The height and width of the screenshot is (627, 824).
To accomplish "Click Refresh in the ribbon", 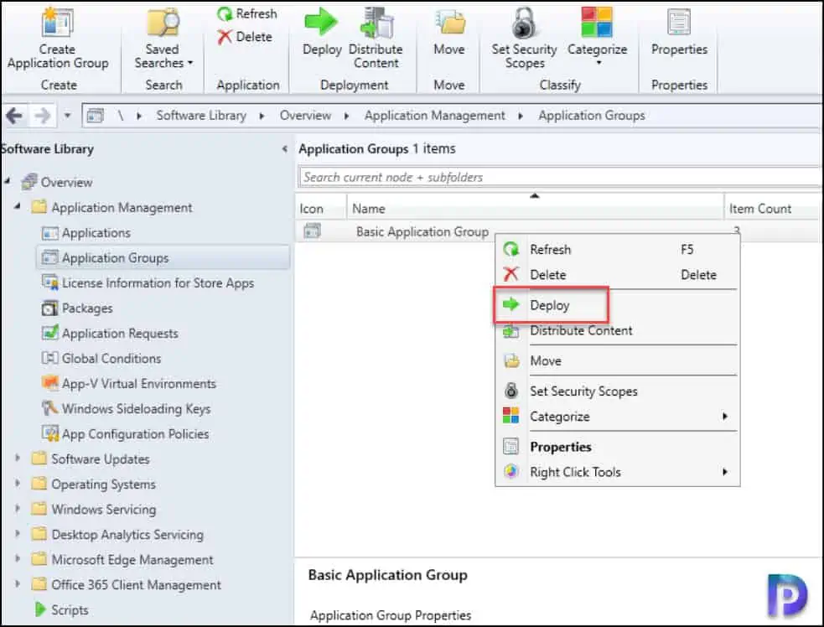I will 247,13.
